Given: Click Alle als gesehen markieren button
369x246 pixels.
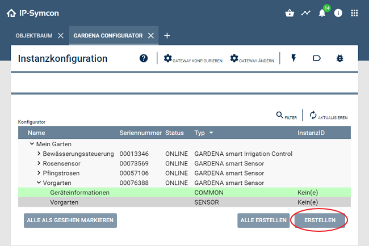Looking at the screenshot, I should pos(70,220).
